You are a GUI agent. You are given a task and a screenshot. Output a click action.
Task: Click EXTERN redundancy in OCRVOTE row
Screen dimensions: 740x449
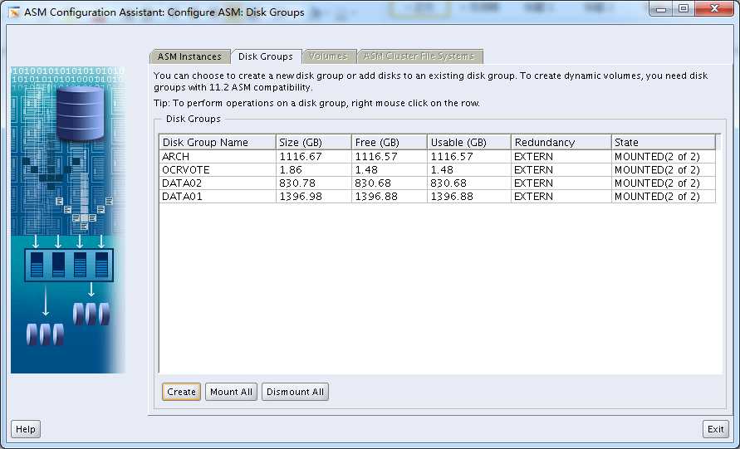pyautogui.click(x=533, y=170)
